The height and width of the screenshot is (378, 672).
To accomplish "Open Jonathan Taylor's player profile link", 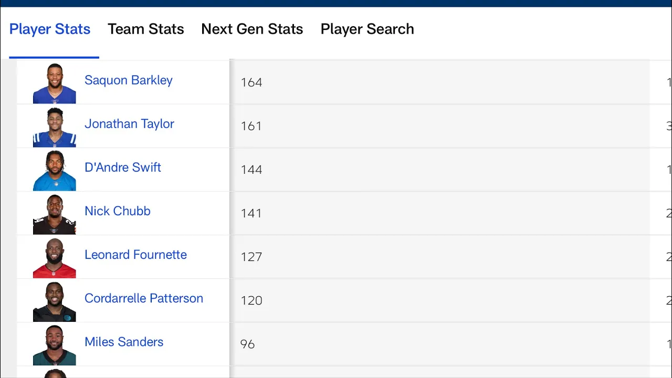I will pyautogui.click(x=129, y=124).
